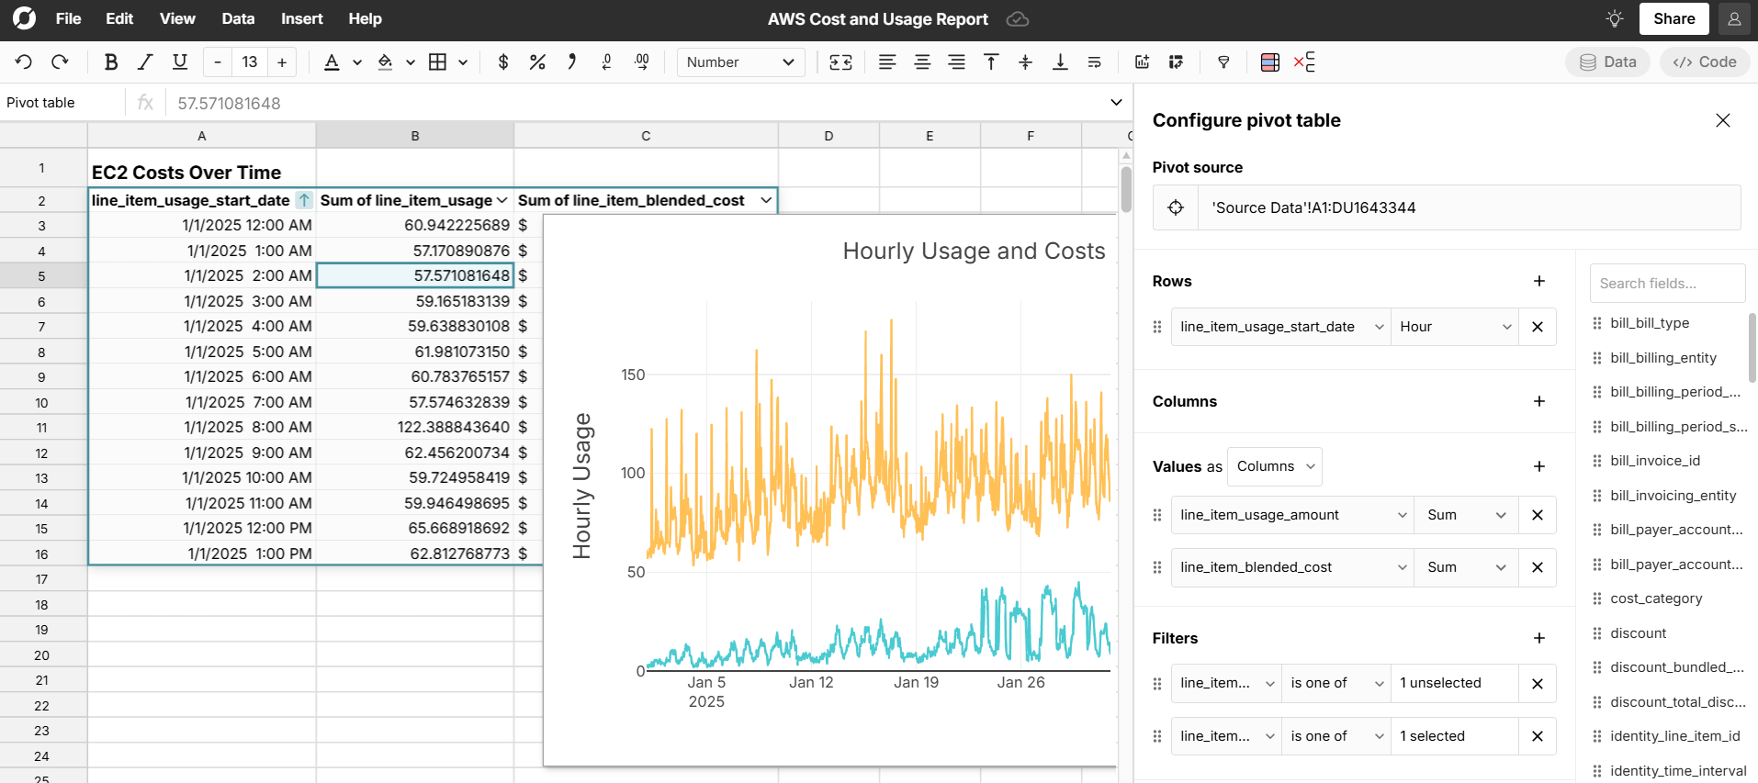Toggle the light/dark theme bulb

tap(1615, 18)
